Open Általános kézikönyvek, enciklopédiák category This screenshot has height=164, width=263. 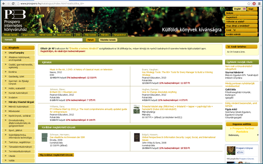[18, 59]
